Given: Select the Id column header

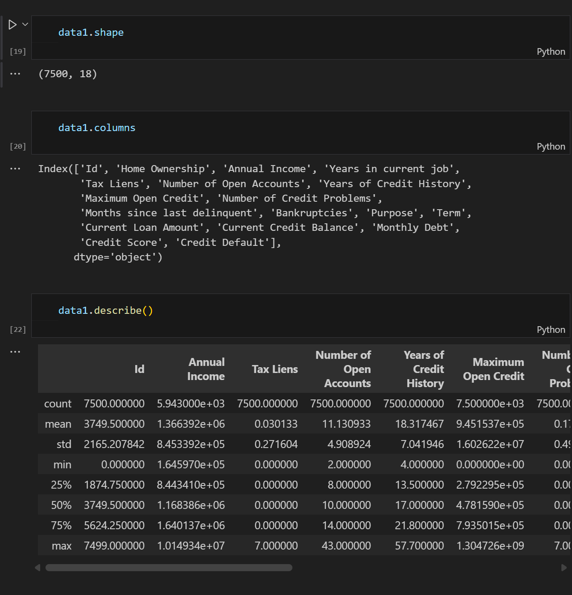Looking at the screenshot, I should click(139, 369).
